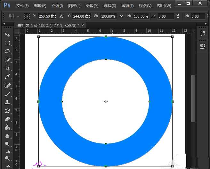Open the History panel icon
The height and width of the screenshot is (169, 210).
(x=202, y=34)
